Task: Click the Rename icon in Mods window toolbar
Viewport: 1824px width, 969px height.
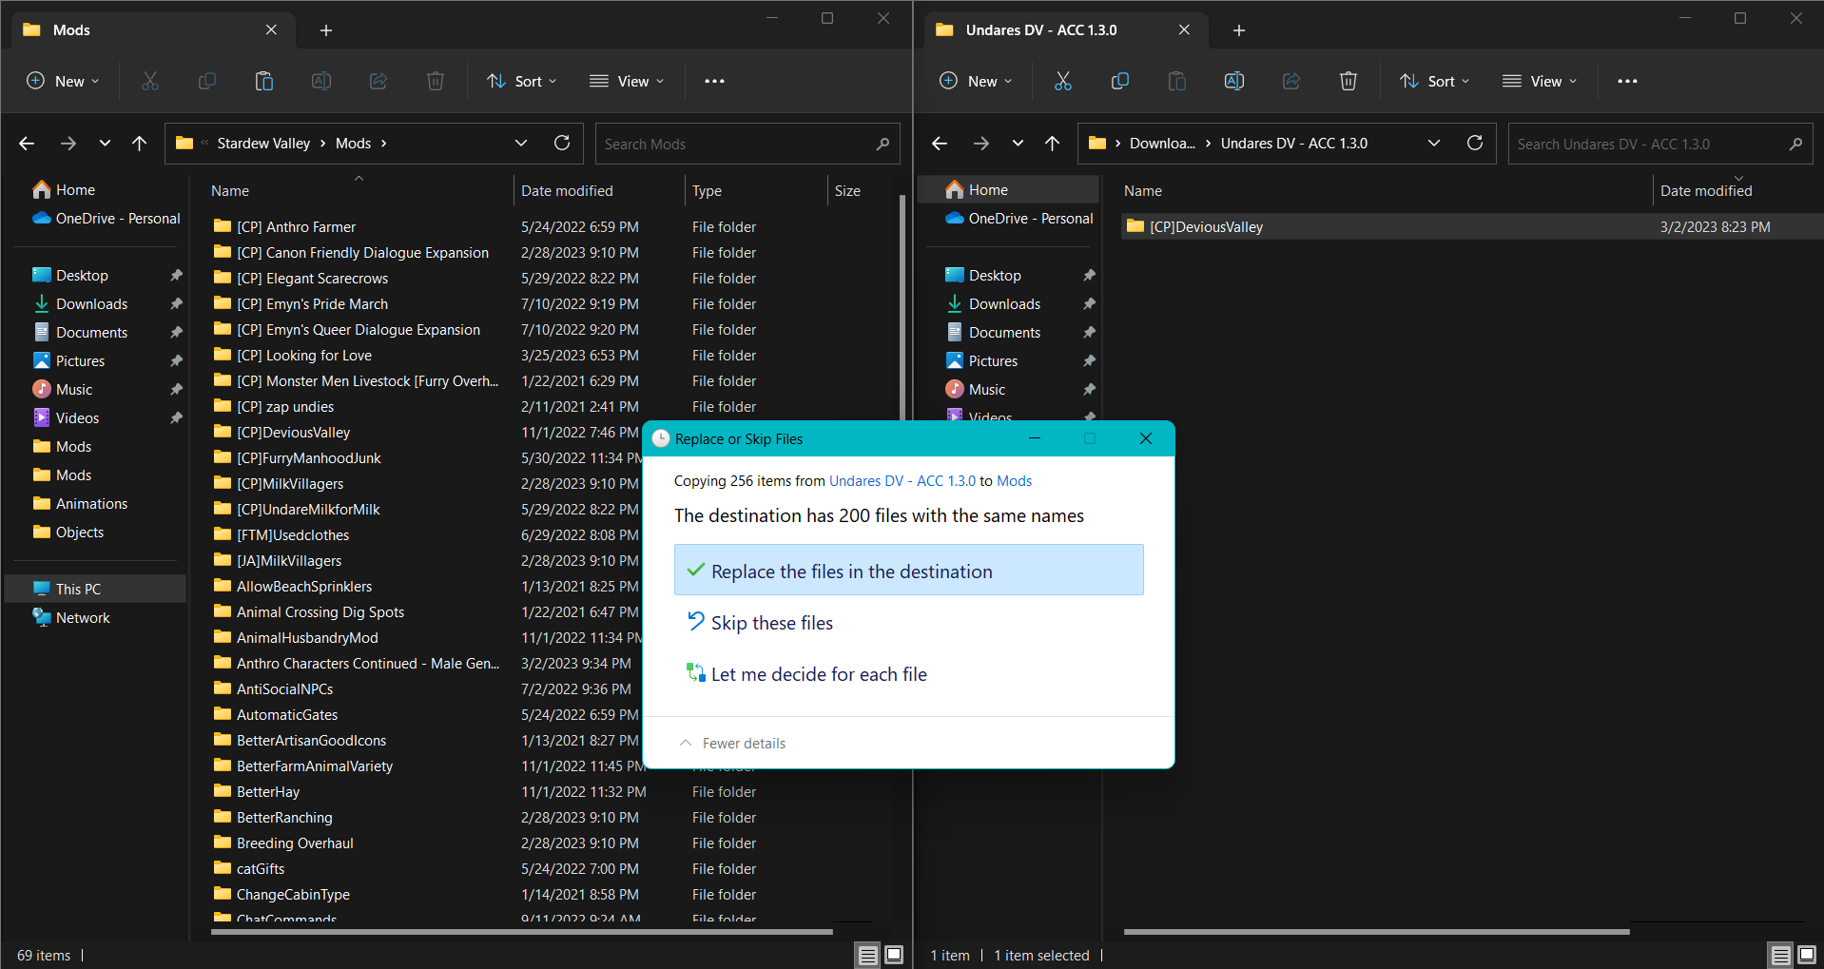Action: tap(321, 82)
